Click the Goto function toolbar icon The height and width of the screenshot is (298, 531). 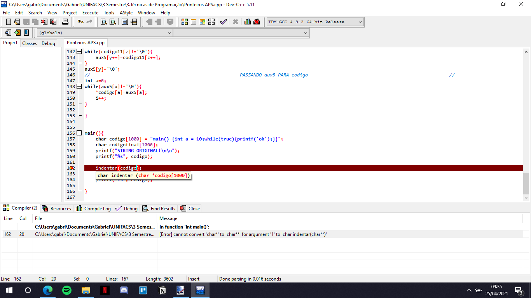click(125, 22)
